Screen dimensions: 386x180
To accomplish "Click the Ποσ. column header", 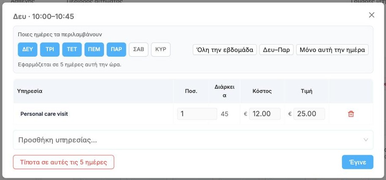I will (191, 91).
